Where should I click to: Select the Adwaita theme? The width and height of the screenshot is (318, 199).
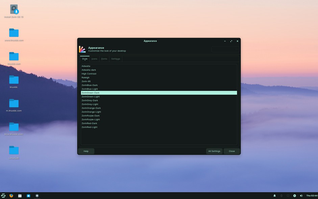(159, 66)
